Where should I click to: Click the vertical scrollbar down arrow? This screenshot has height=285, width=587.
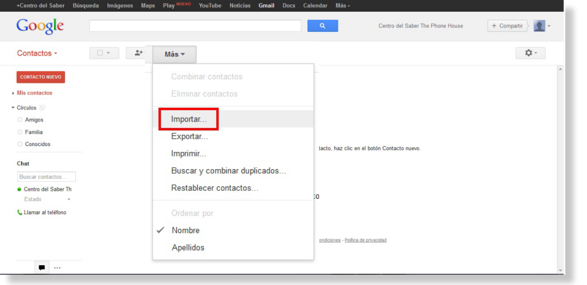click(560, 270)
